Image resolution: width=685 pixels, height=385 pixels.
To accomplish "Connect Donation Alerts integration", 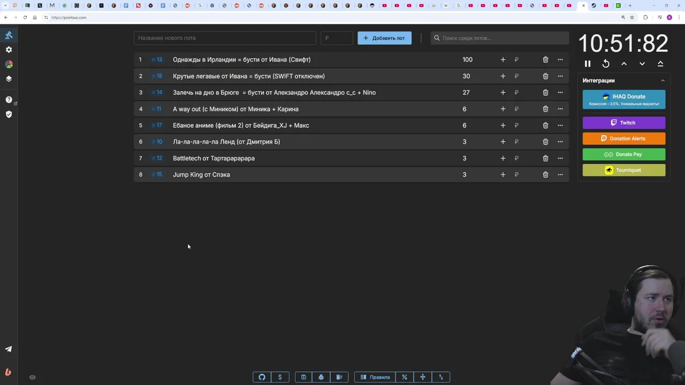I will pyautogui.click(x=624, y=138).
